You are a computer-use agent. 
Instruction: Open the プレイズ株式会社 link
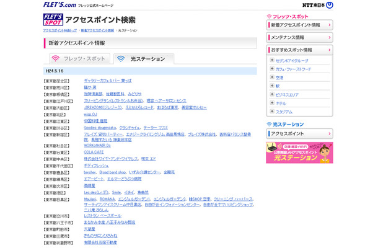coord(202,135)
